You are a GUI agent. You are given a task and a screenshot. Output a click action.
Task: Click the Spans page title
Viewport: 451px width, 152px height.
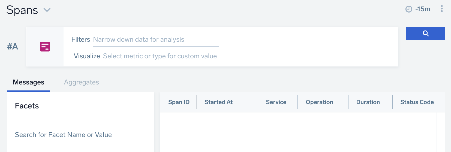click(22, 10)
